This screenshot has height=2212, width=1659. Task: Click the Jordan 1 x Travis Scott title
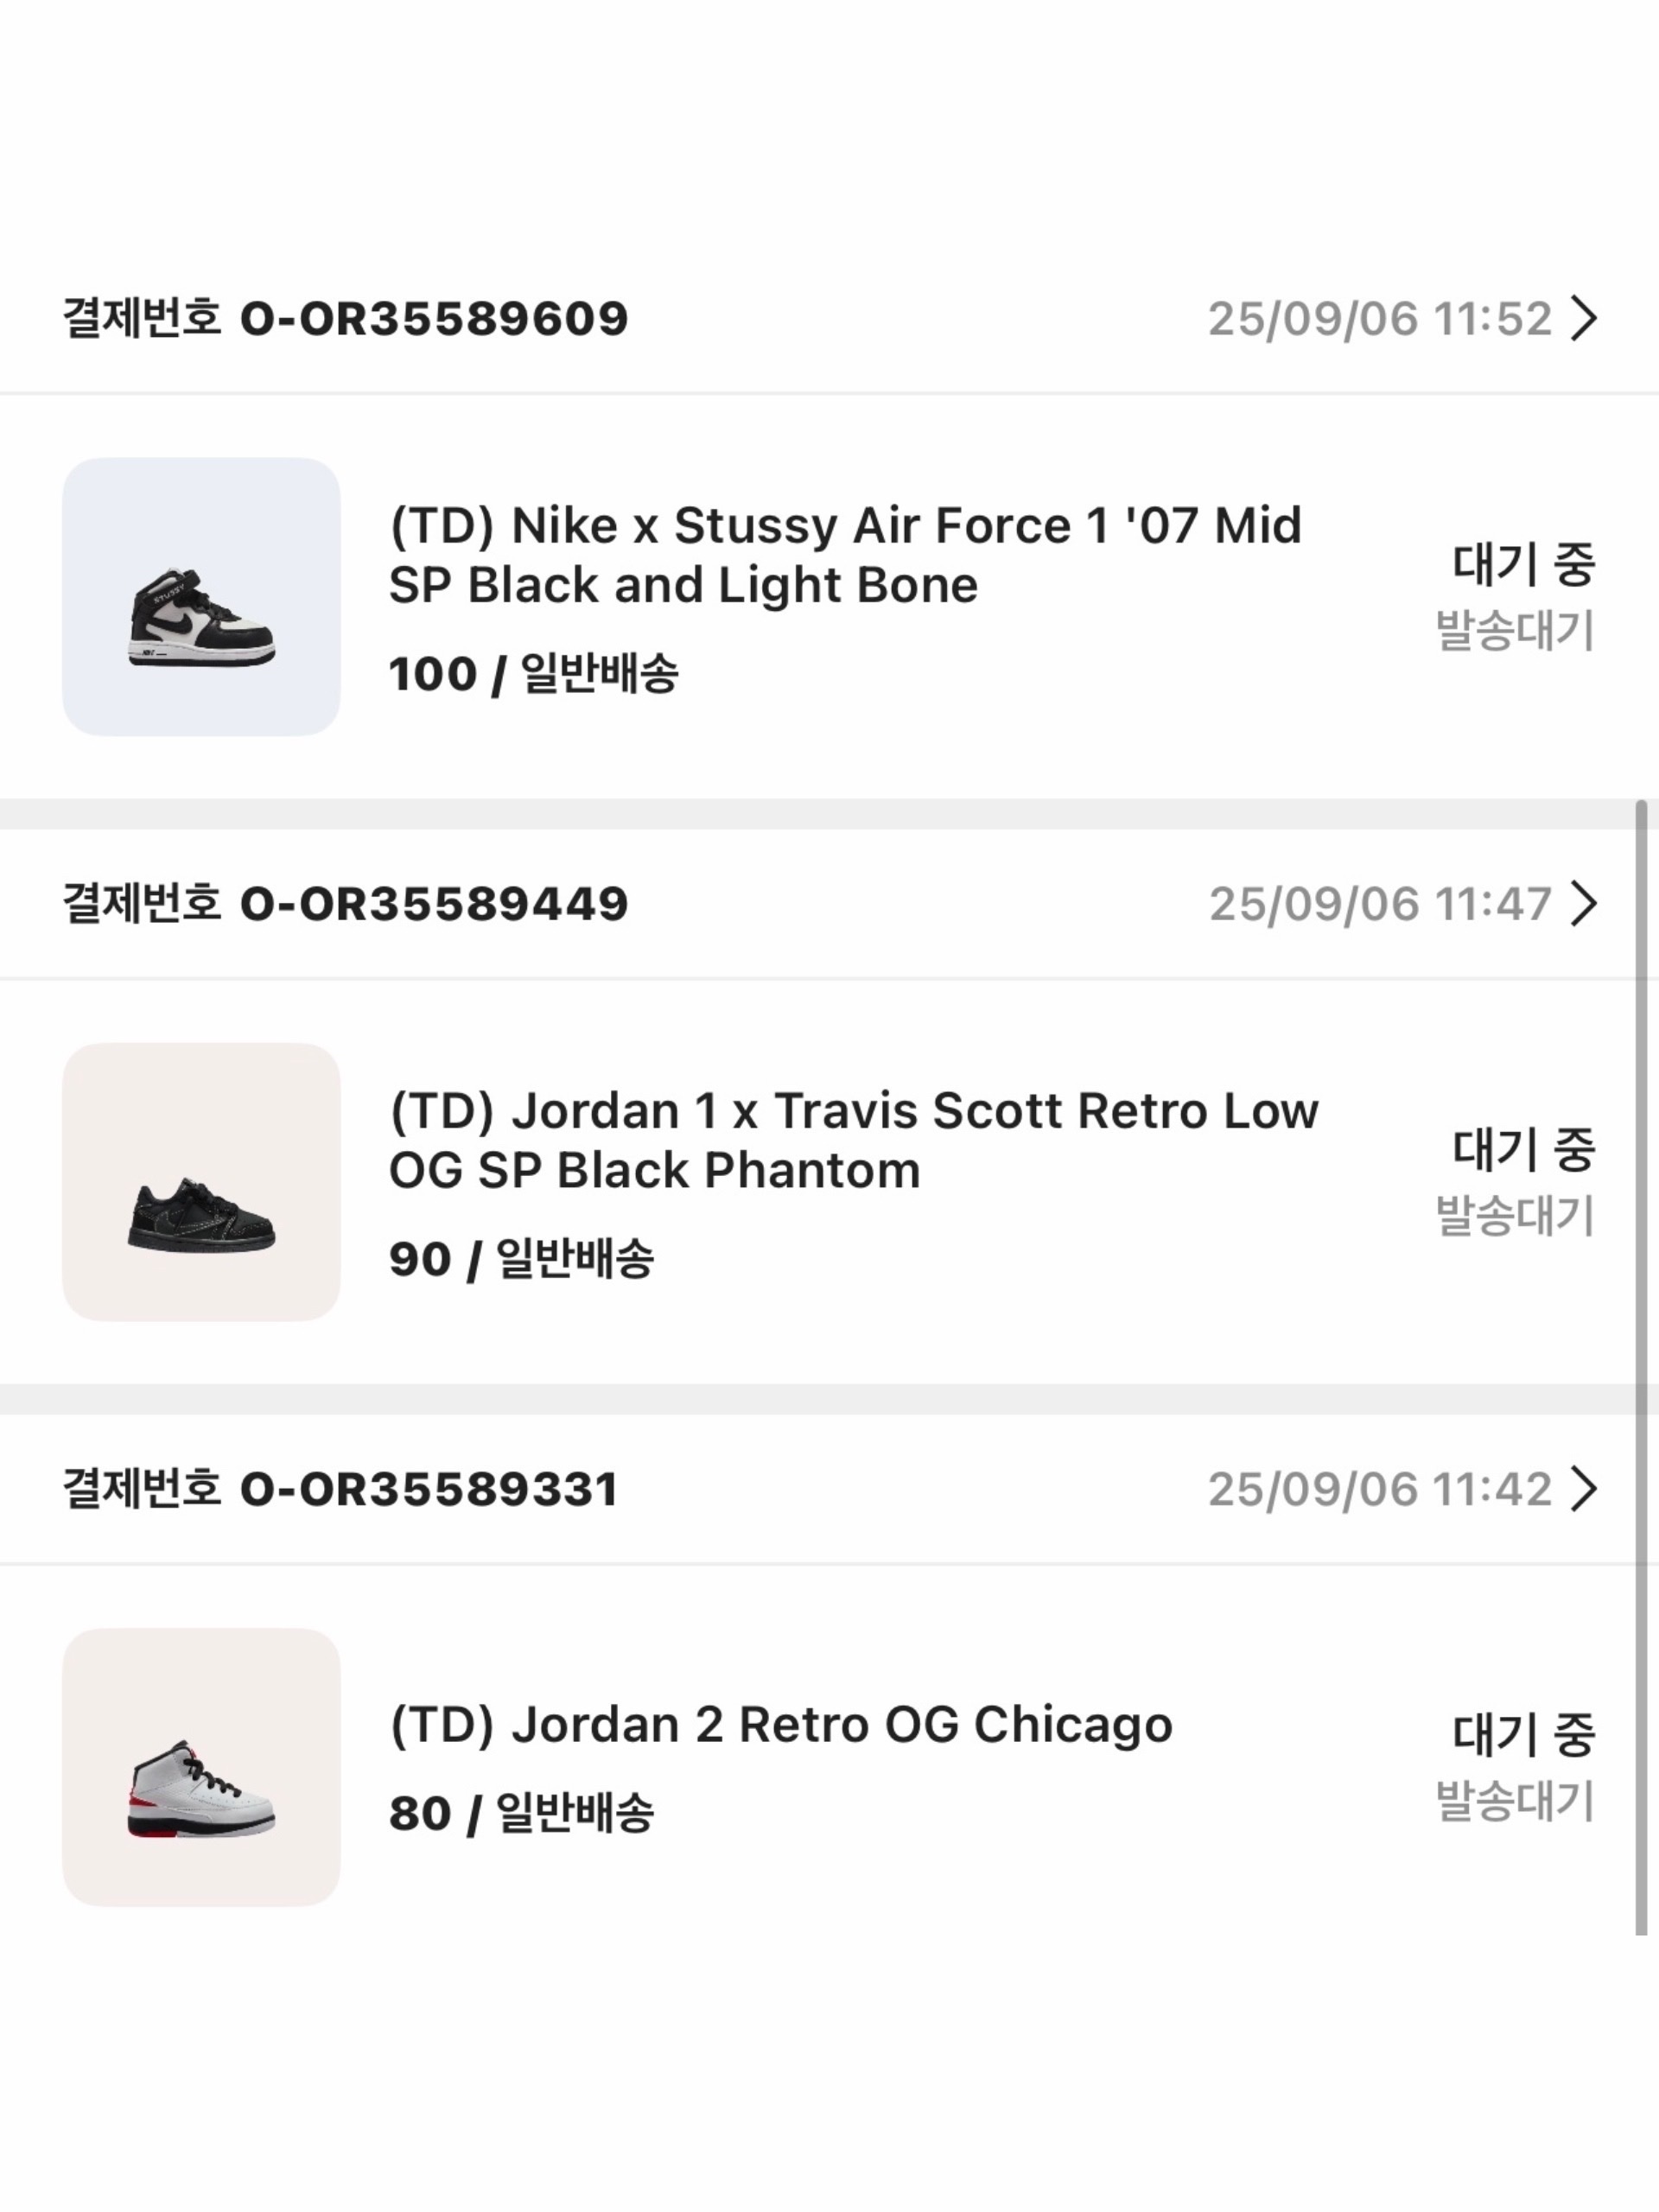point(853,1140)
